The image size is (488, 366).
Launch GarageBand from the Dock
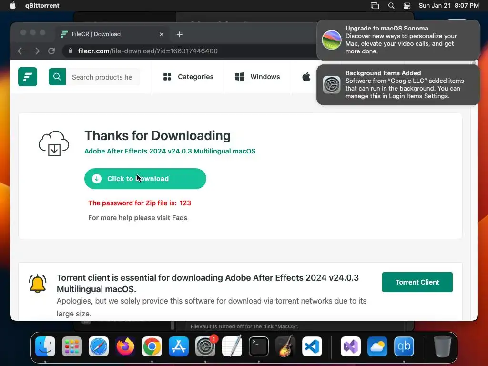pos(285,346)
